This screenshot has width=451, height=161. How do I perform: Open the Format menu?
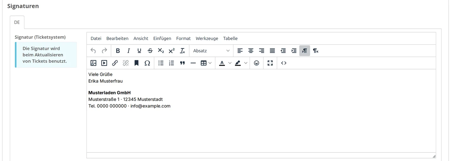point(183,38)
